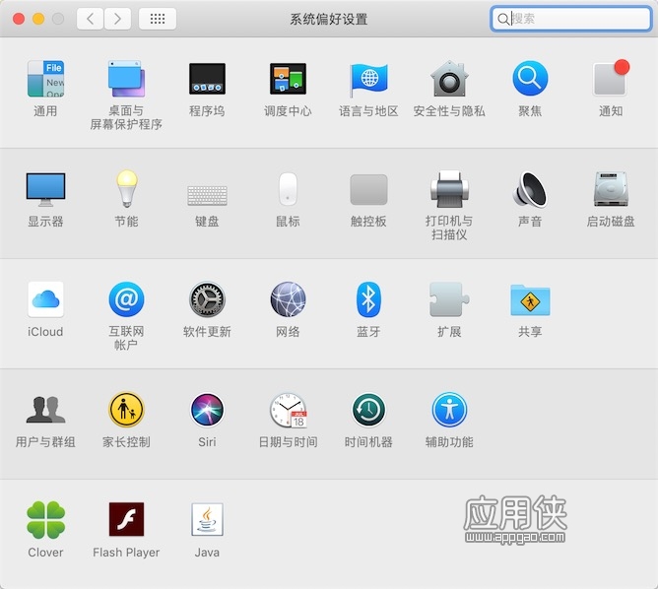Image resolution: width=658 pixels, height=589 pixels.
Task: Open 启动磁盘 hard drive icon
Action: coord(611,189)
